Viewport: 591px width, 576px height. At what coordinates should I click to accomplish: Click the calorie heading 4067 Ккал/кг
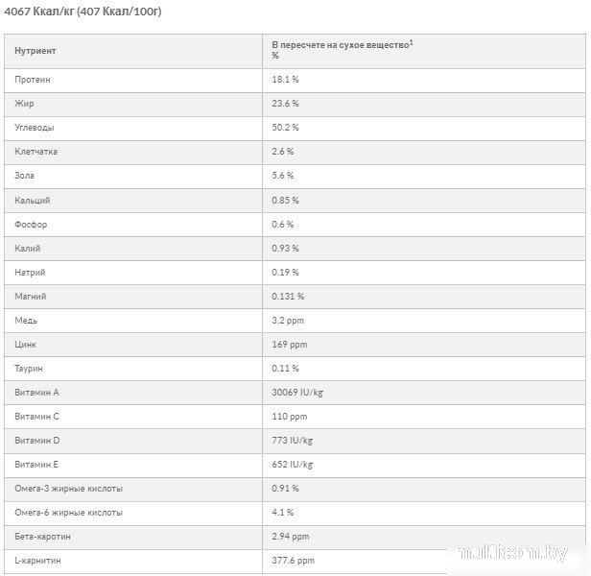81,13
